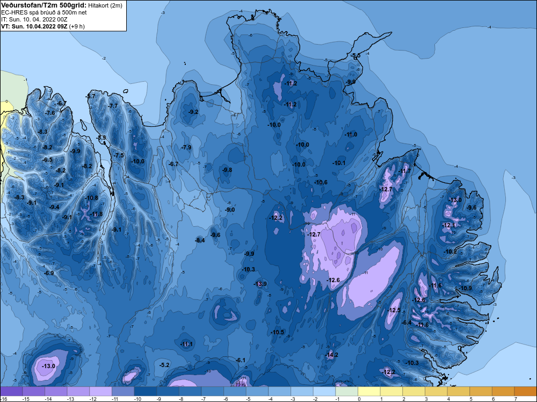
Task: Select the '-6.4' temperature value
Action: 407,322
